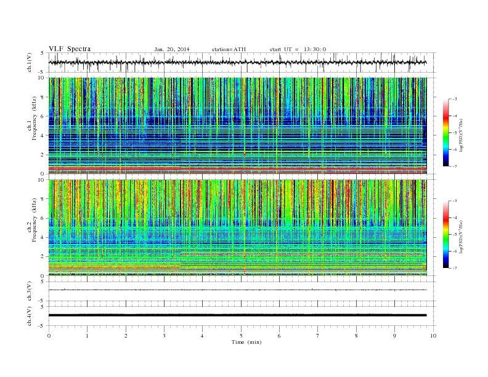This screenshot has height=377, width=488.
Task: Click the "ch.4(V)" axis label
Action: pos(29,316)
